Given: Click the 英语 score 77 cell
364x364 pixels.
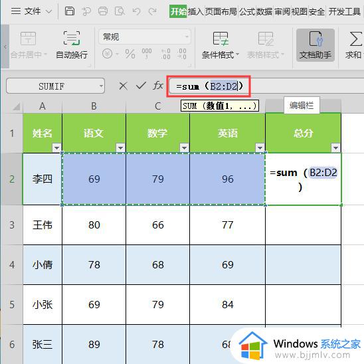Looking at the screenshot, I should coord(227,225).
